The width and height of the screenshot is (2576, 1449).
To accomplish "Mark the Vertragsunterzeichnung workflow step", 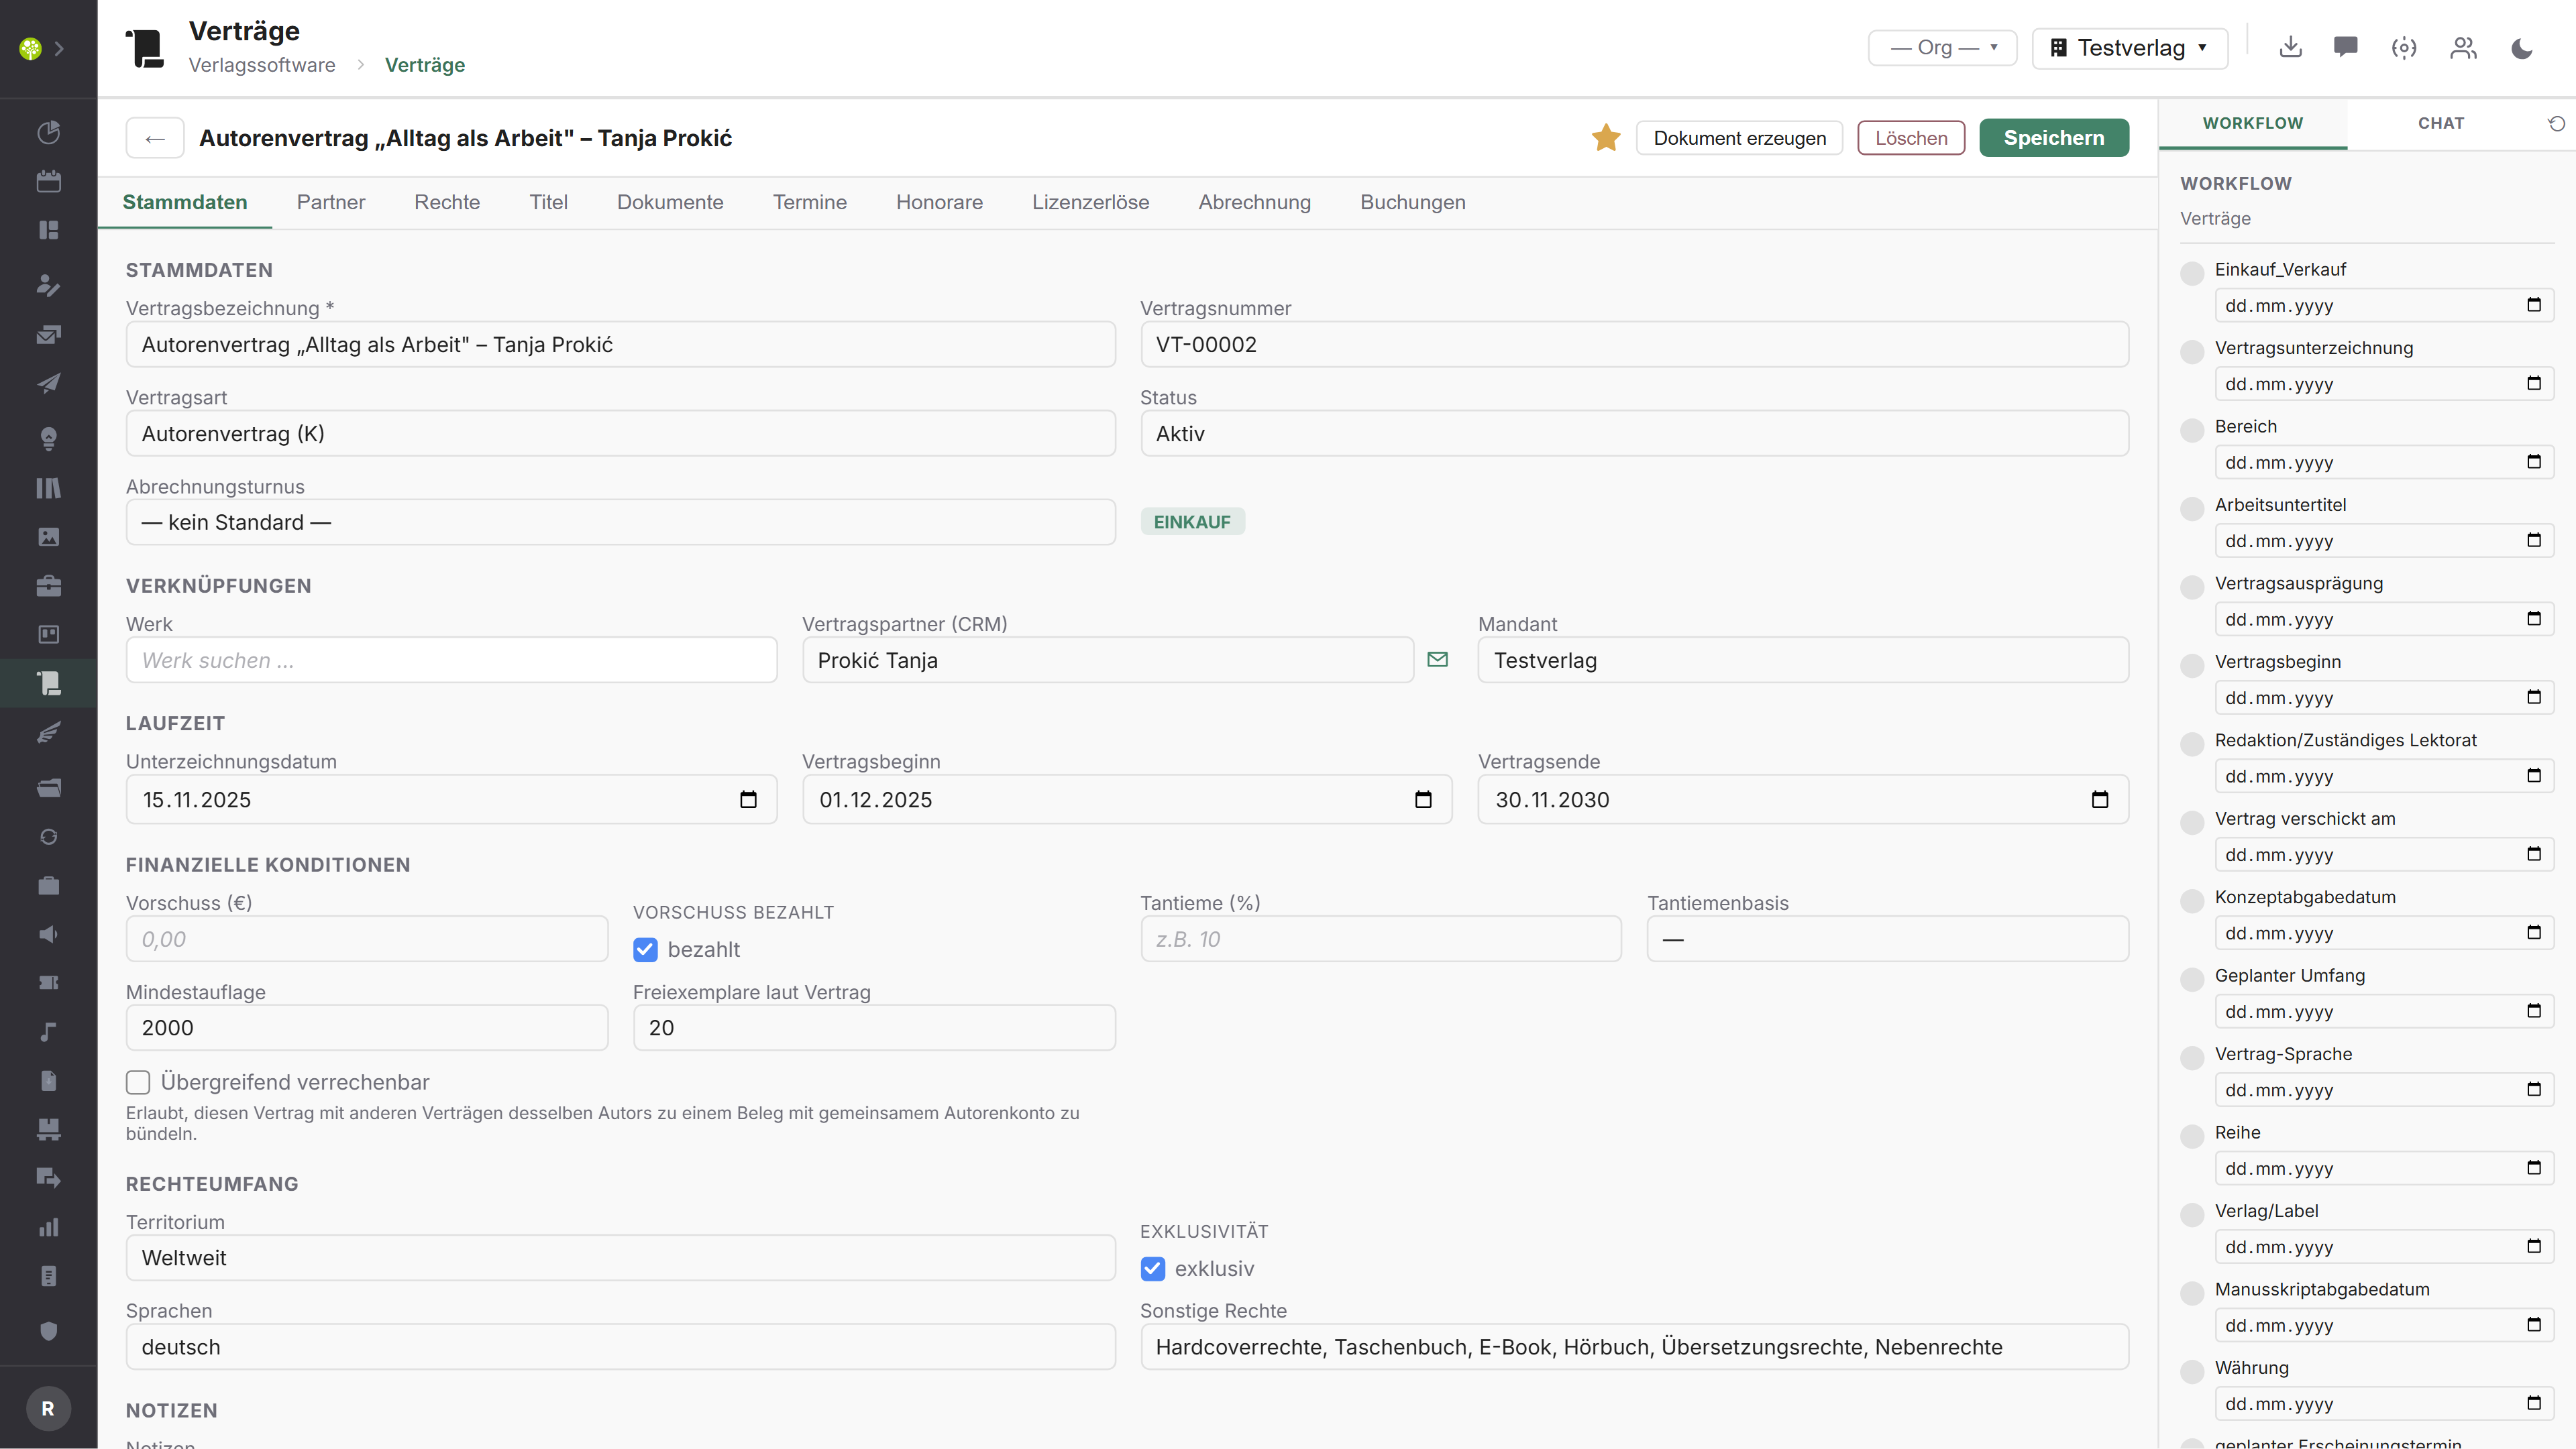I will (x=2192, y=352).
